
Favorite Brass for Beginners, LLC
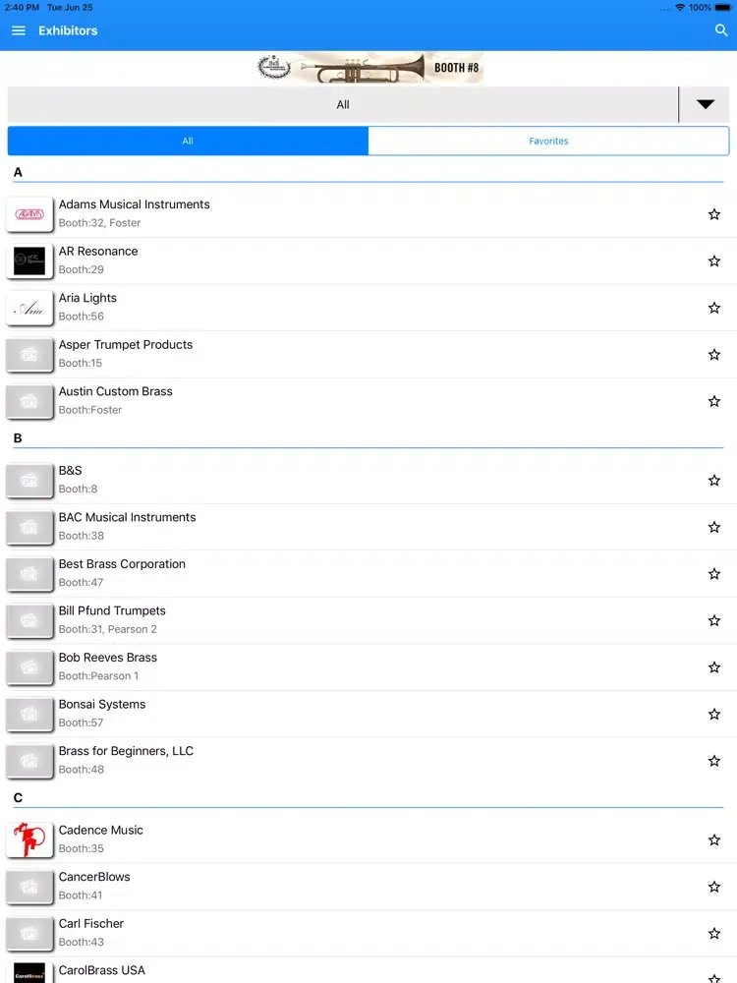point(714,761)
